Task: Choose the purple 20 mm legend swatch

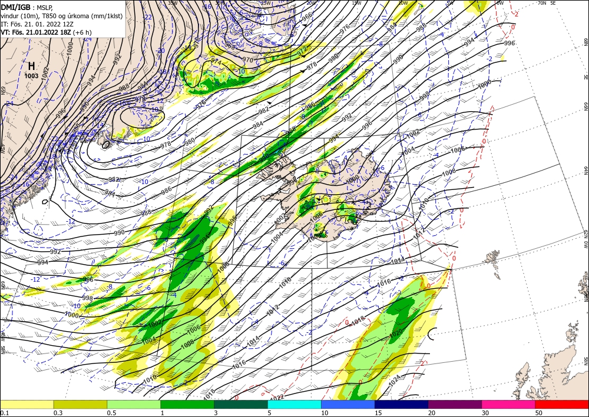Action: [x=455, y=404]
